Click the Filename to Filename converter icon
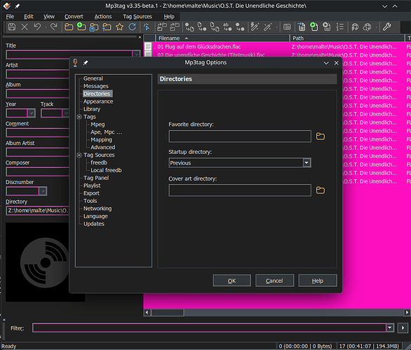Viewport: 411px width, 350px height. tap(215, 27)
